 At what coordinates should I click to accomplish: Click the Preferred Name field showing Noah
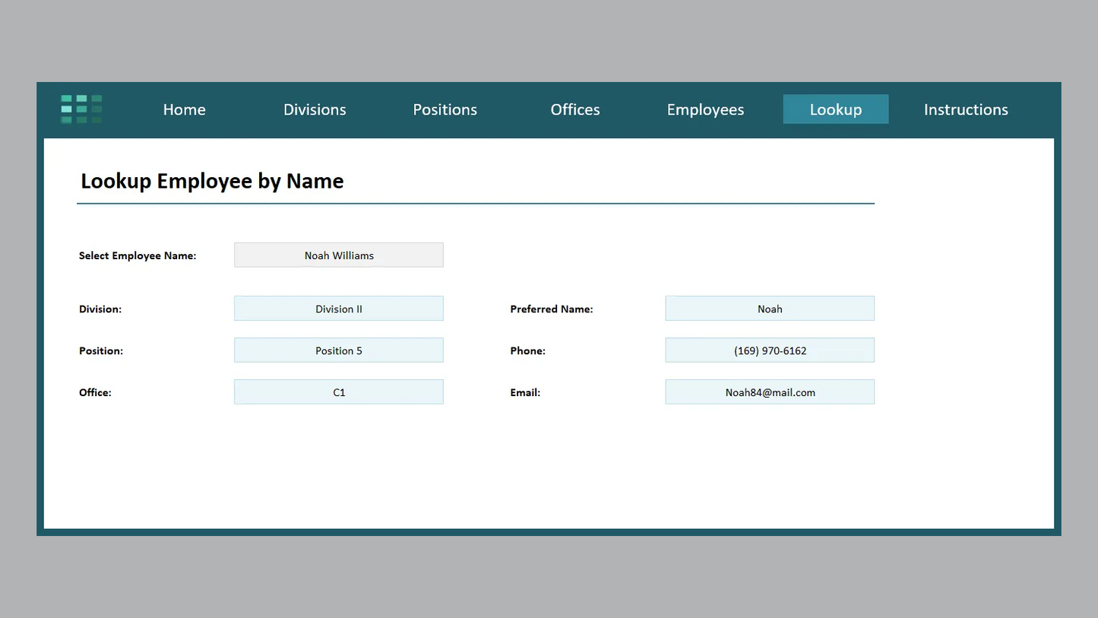coord(770,309)
